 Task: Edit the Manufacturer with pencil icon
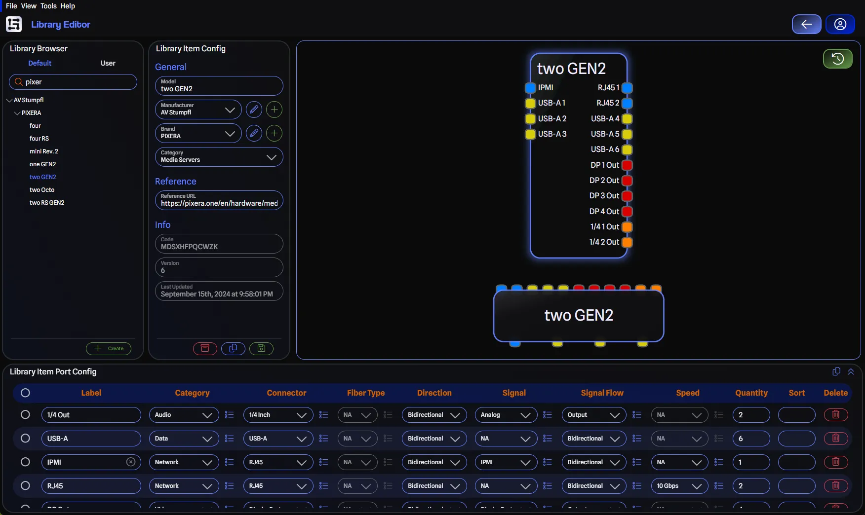click(x=254, y=110)
